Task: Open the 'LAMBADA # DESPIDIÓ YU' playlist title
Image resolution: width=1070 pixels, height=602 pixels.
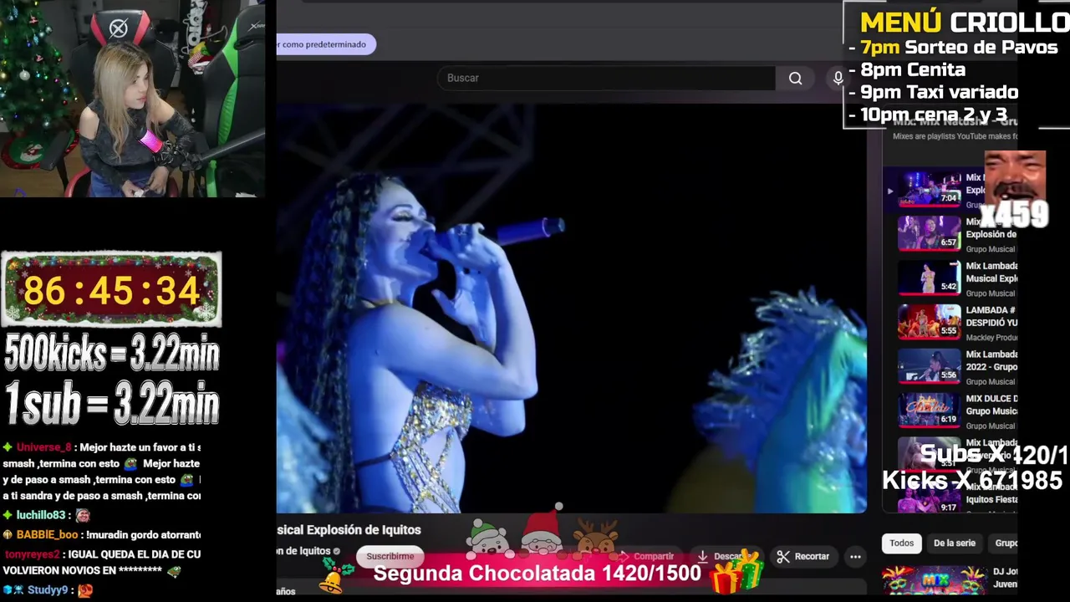Action: tap(991, 316)
